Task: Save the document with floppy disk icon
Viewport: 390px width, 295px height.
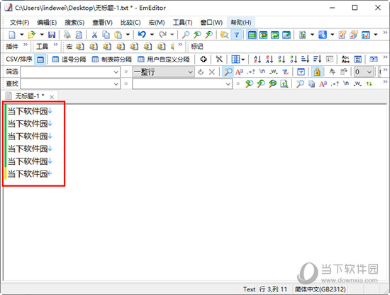Action: click(x=52, y=35)
